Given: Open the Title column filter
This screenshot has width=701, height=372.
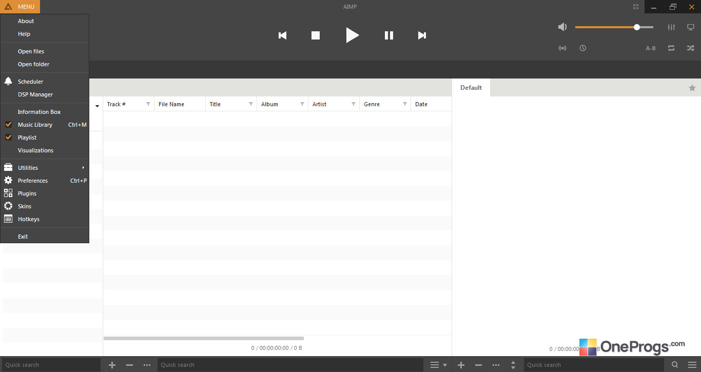Looking at the screenshot, I should click(x=251, y=104).
